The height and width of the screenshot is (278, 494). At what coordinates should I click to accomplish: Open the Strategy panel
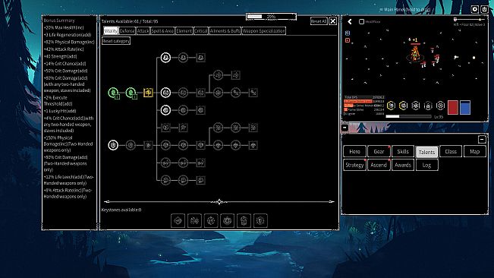354,165
